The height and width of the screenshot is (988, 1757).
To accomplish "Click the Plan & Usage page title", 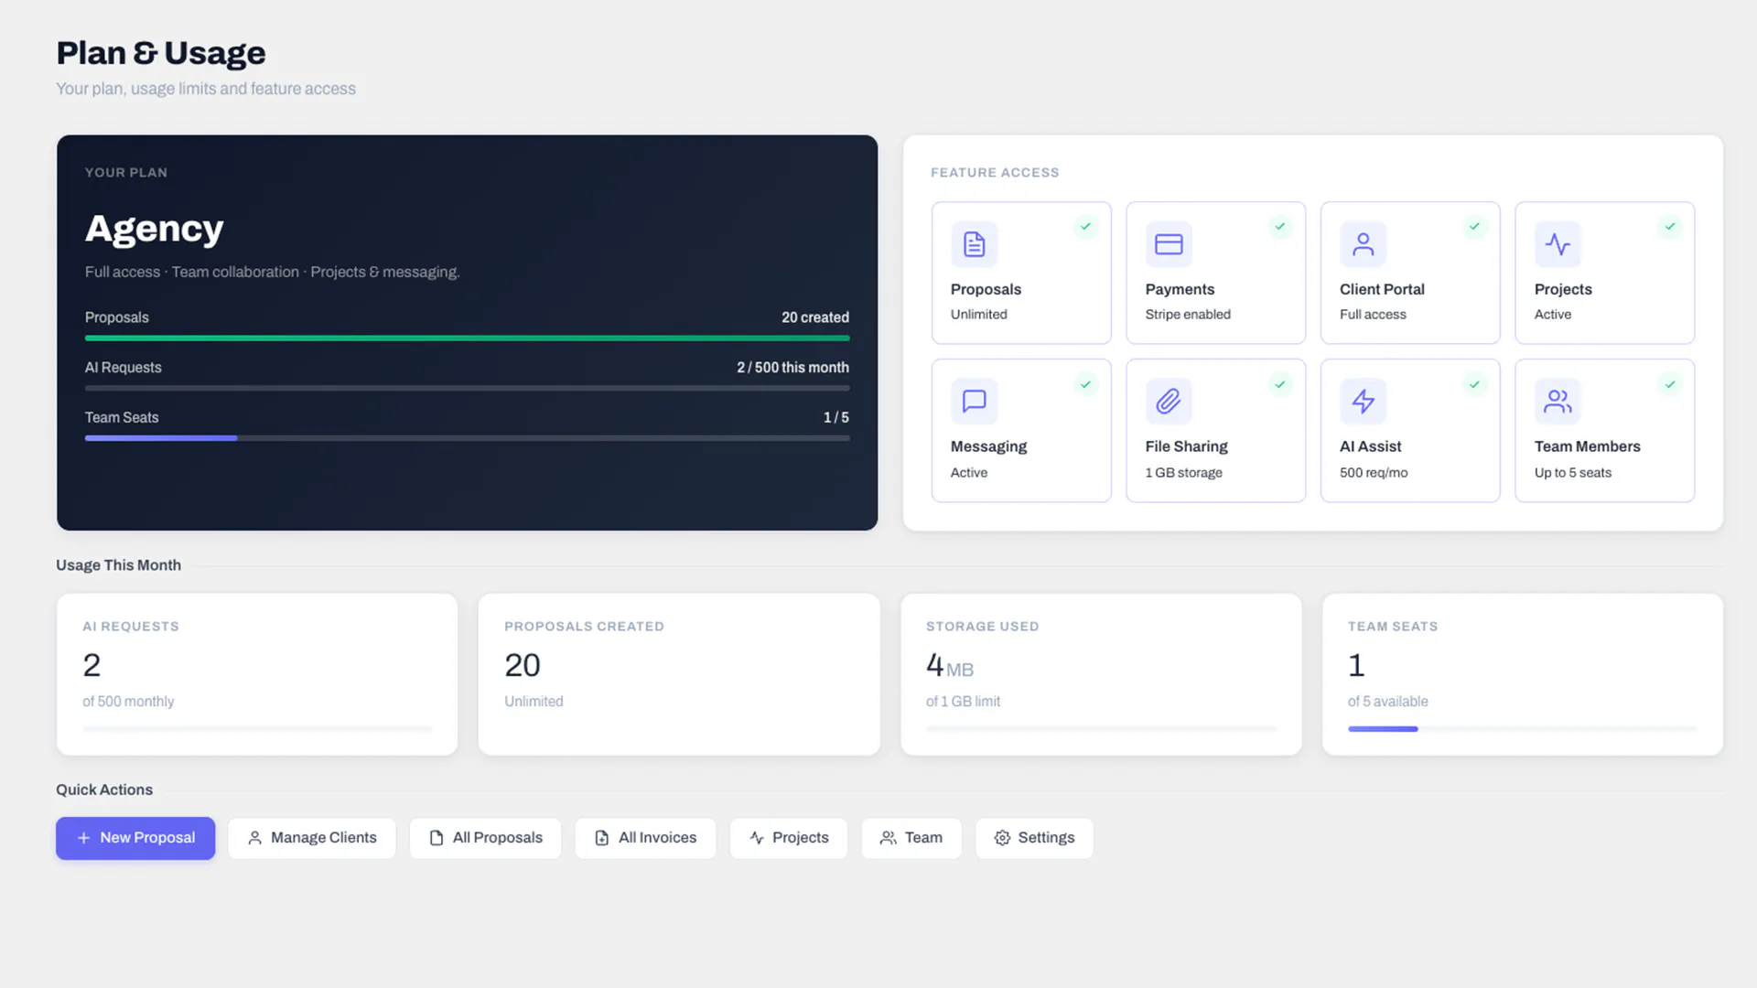I will (161, 53).
